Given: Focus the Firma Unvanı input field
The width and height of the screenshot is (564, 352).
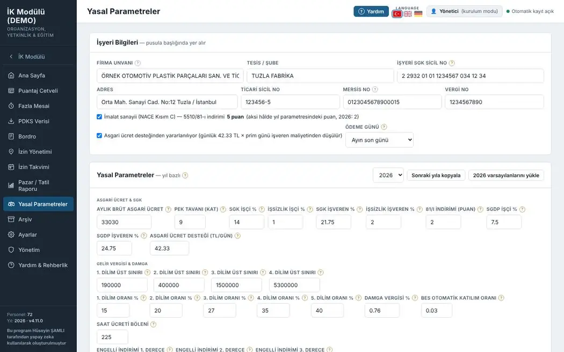Looking at the screenshot, I should click(170, 76).
